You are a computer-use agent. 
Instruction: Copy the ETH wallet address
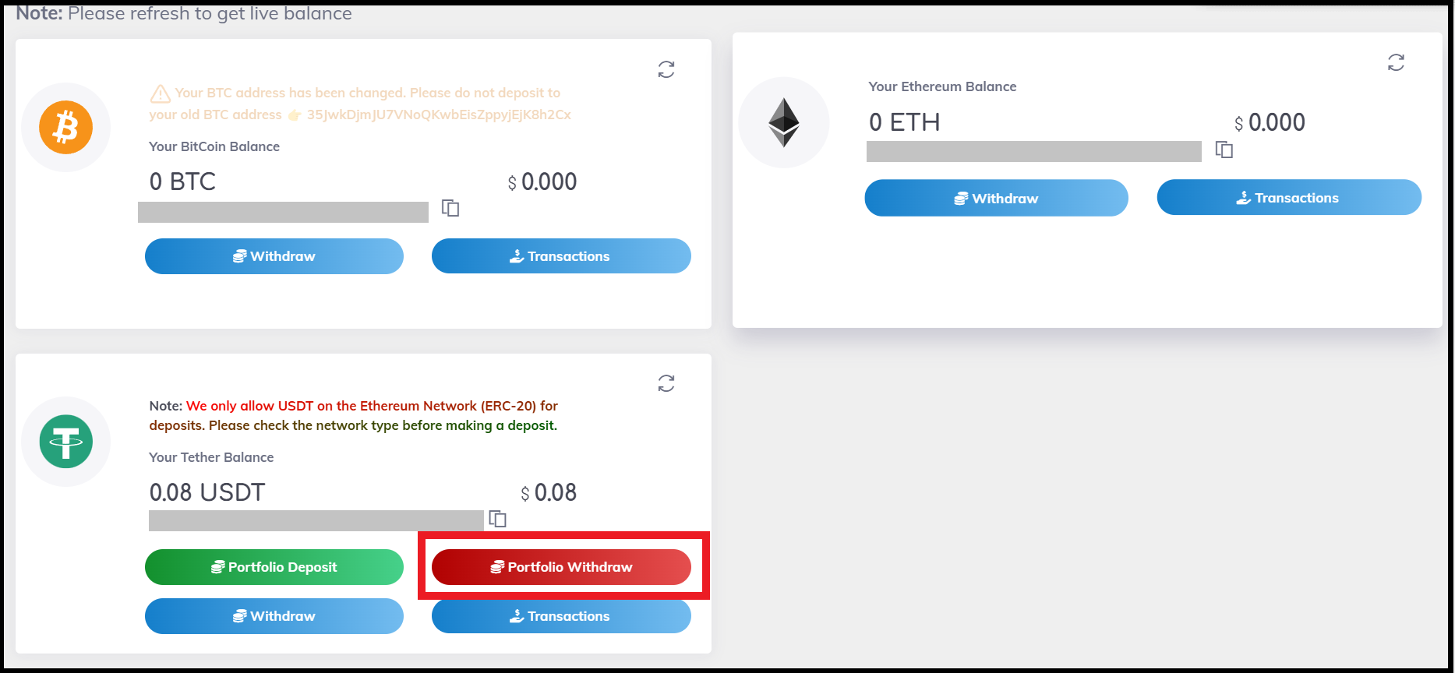[1224, 150]
